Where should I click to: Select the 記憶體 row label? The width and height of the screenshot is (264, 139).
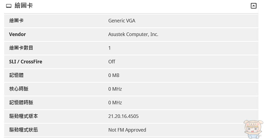coord(16,75)
